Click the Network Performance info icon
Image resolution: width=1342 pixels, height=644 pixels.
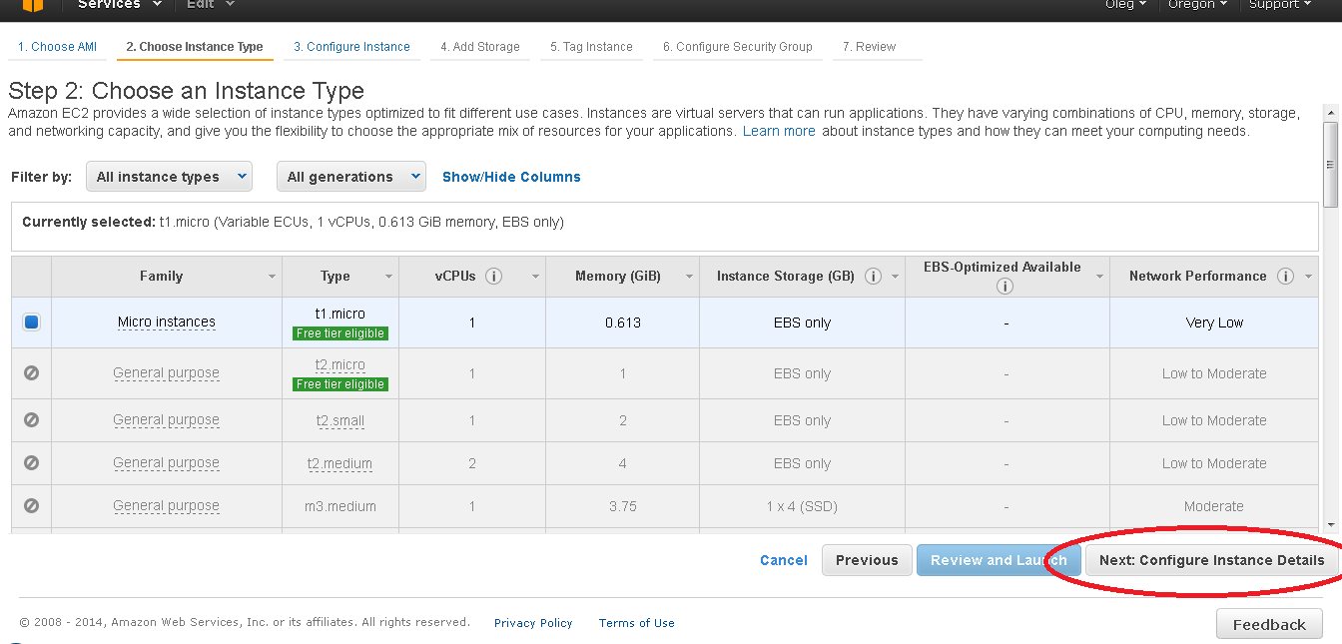click(1285, 277)
